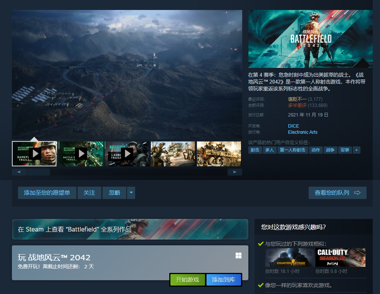Open recent reviews '褒贬不一' link
The image size is (380, 294).
coord(297,99)
